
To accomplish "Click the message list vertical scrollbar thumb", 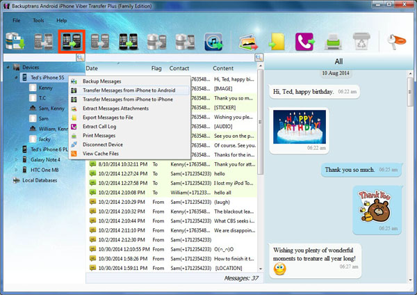I will click(260, 122).
